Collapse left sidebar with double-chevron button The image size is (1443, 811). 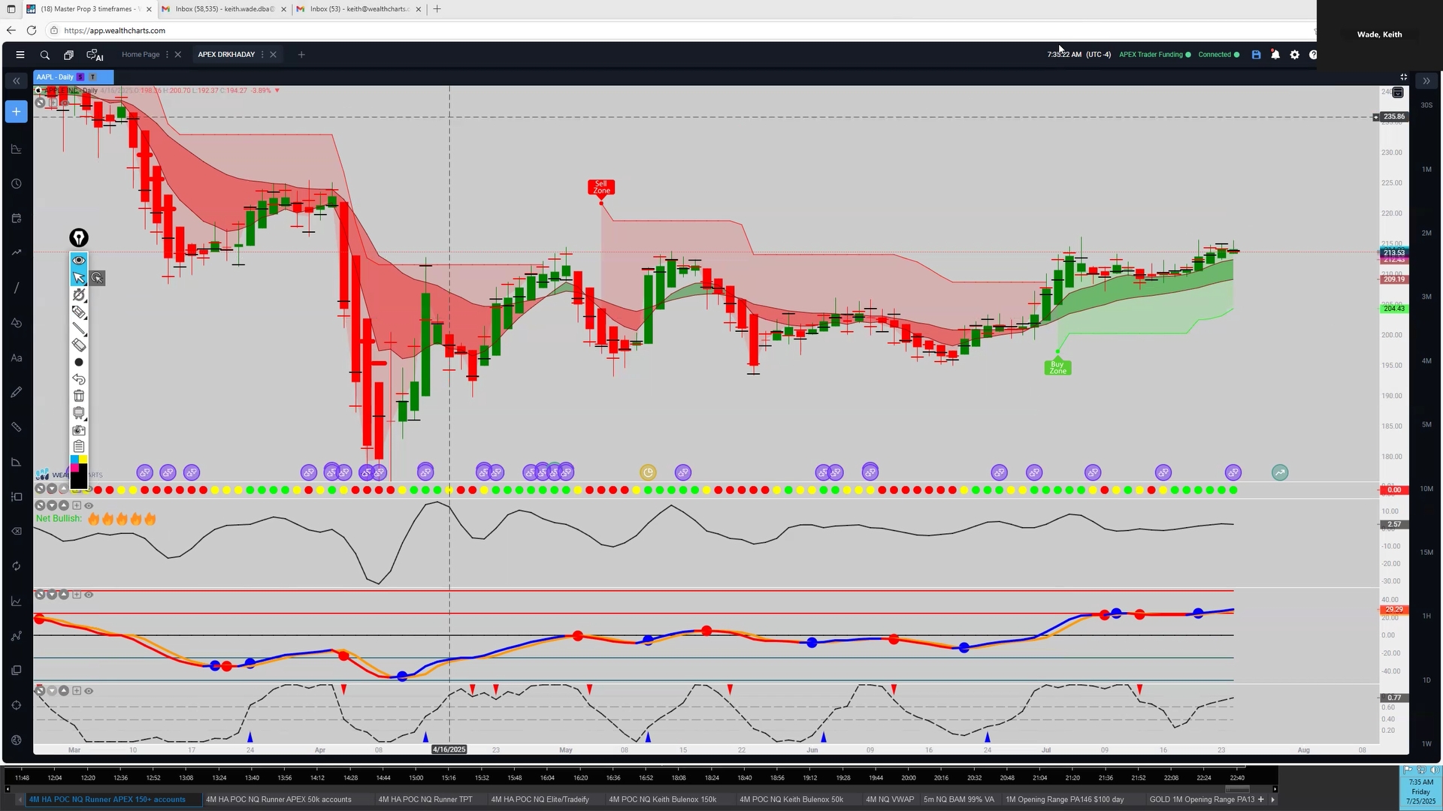pos(16,81)
